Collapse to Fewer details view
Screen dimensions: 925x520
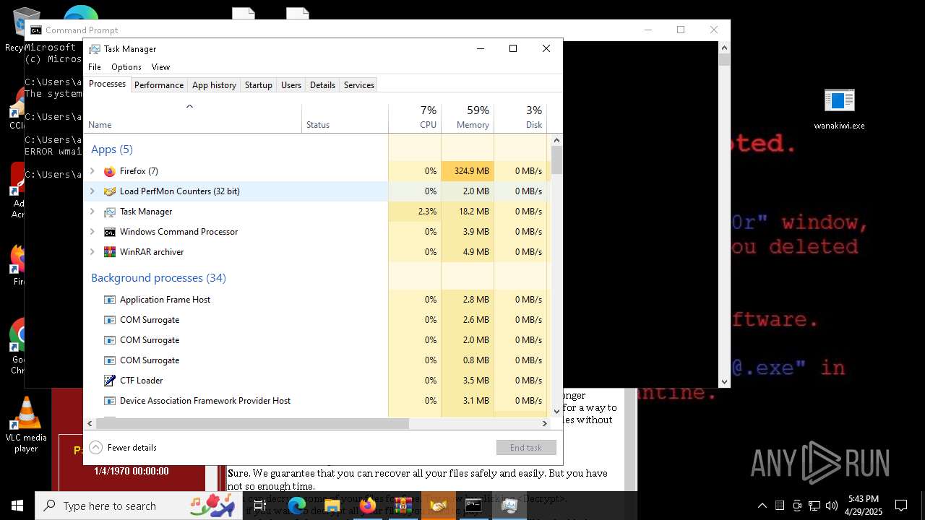(x=124, y=448)
